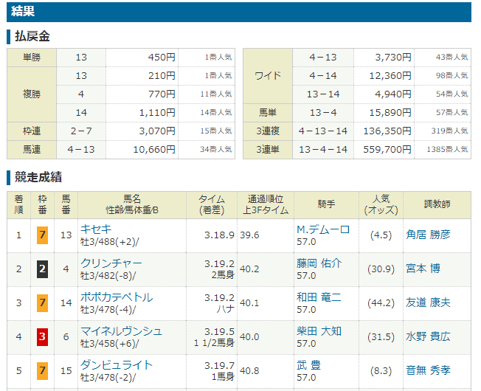The width and height of the screenshot is (481, 391).
Task: Select the 4,940円 wide payout
Action: point(393,94)
